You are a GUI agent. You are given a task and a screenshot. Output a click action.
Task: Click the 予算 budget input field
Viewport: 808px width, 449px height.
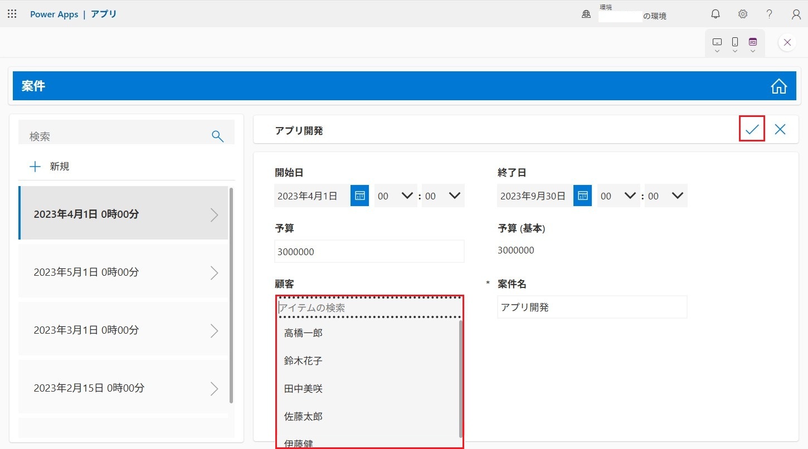(x=369, y=252)
